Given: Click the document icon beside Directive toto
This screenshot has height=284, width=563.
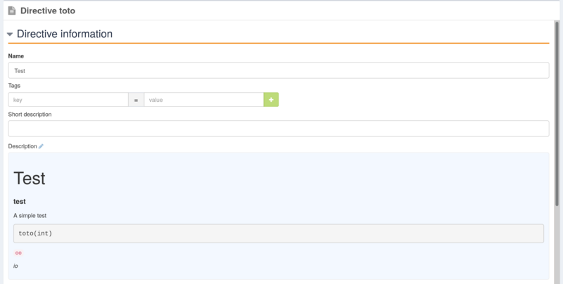Looking at the screenshot, I should point(12,11).
